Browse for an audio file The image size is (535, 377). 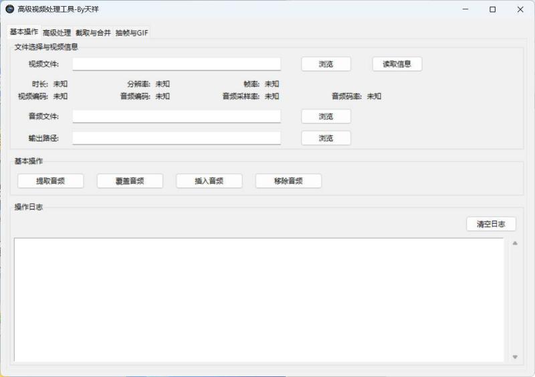coord(326,117)
